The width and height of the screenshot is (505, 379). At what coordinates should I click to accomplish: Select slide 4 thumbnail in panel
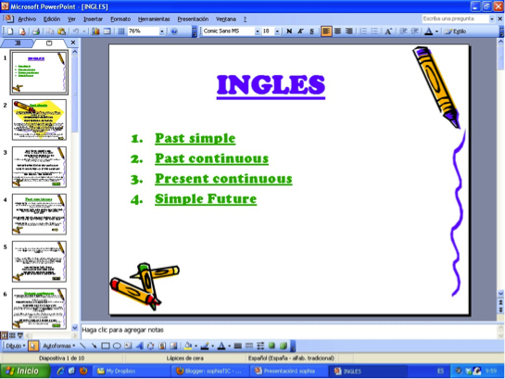coord(39,214)
